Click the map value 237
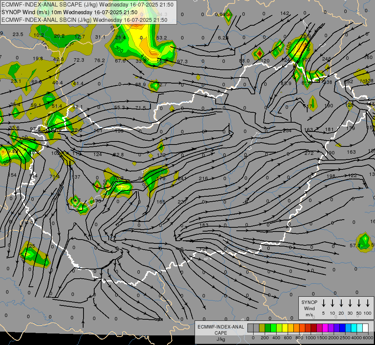375x345 pixels. 182,202
